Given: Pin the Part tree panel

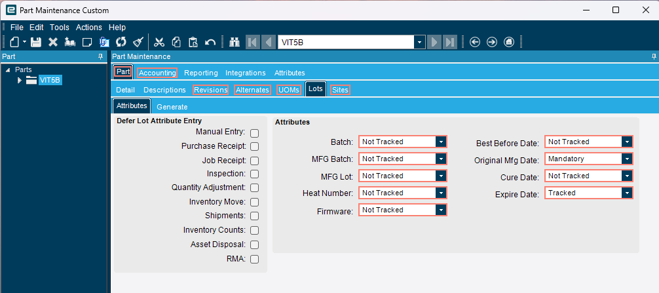Looking at the screenshot, I should point(100,56).
